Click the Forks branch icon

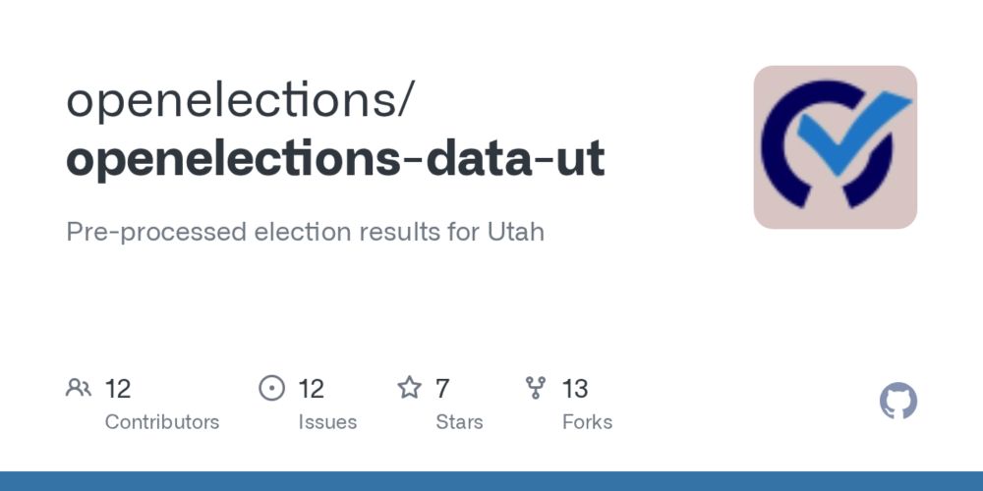[x=536, y=388]
